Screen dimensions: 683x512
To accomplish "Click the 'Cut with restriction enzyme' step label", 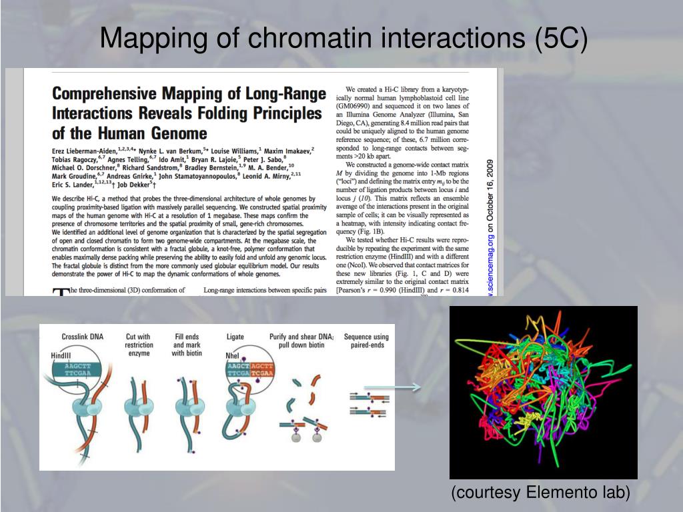I will [139, 345].
